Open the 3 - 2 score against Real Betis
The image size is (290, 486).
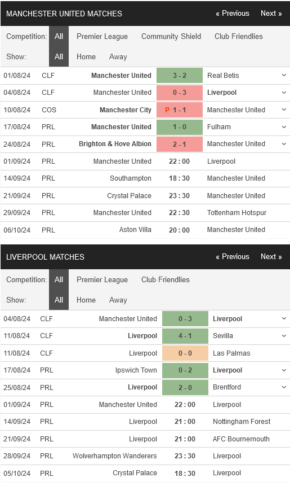click(180, 75)
